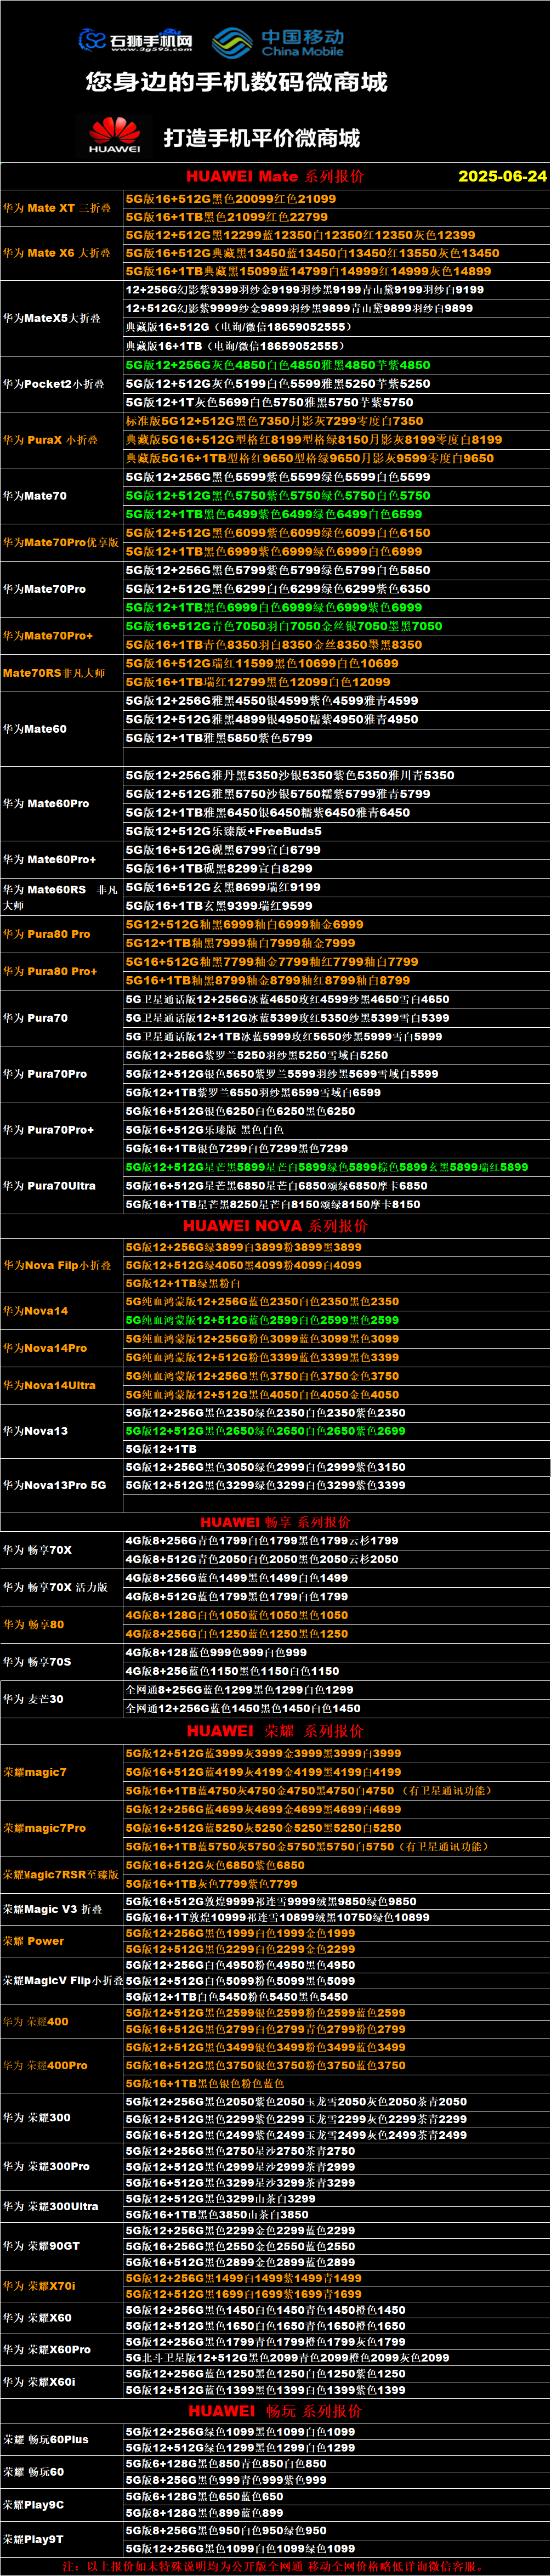
Task: Select the 华为Pocket2小折叠 model label
Action: (x=54, y=384)
